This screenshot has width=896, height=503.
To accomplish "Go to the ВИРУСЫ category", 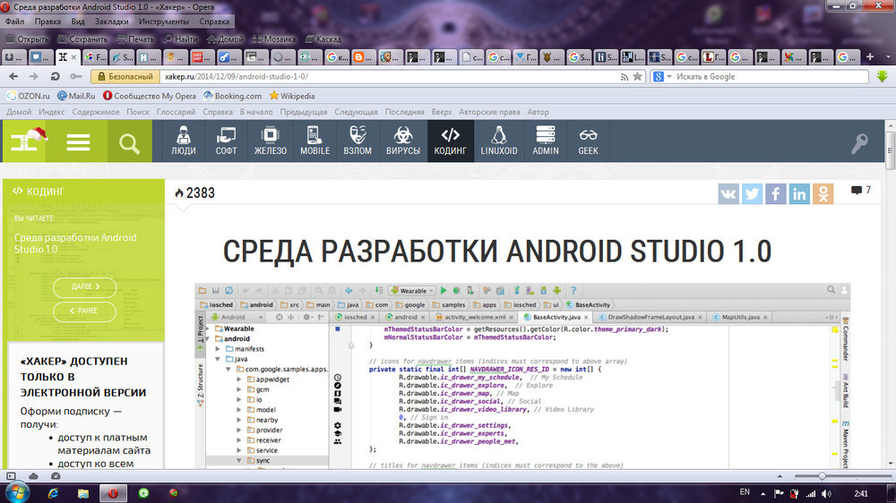I will [402, 141].
